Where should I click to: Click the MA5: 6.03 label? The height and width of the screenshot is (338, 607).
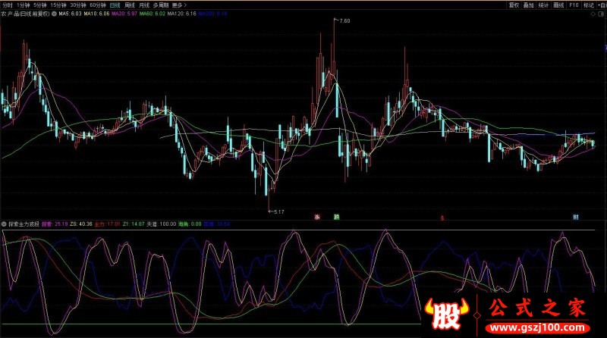click(70, 14)
